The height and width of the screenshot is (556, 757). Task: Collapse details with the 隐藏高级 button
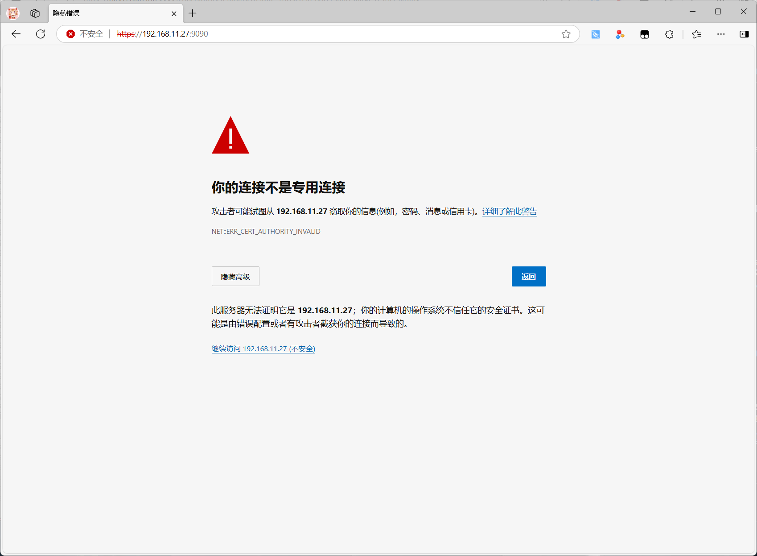(x=235, y=277)
